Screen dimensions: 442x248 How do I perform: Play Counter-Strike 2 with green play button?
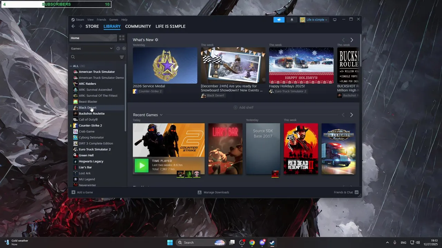pos(142,166)
